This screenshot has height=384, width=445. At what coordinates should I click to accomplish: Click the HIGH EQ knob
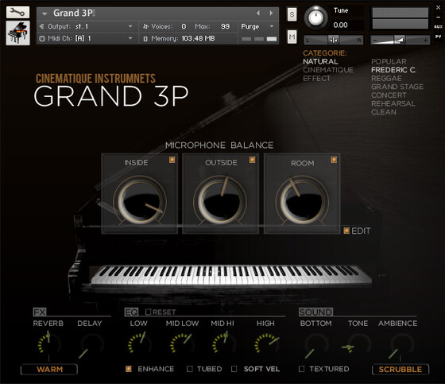point(266,344)
